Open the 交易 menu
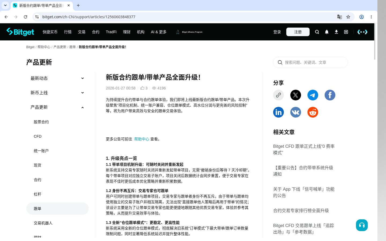The height and width of the screenshot is (241, 386). (x=82, y=32)
